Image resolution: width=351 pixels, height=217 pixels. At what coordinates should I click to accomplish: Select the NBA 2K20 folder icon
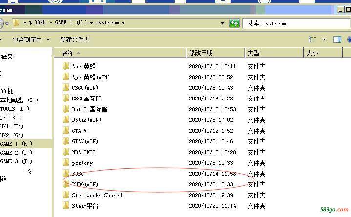[66, 152]
